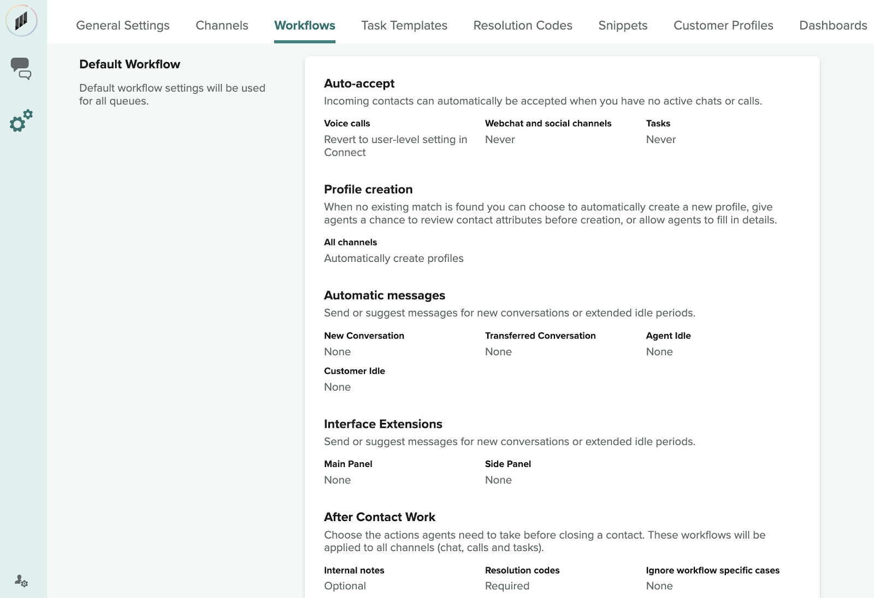Click None under Transferred Conversation

498,351
